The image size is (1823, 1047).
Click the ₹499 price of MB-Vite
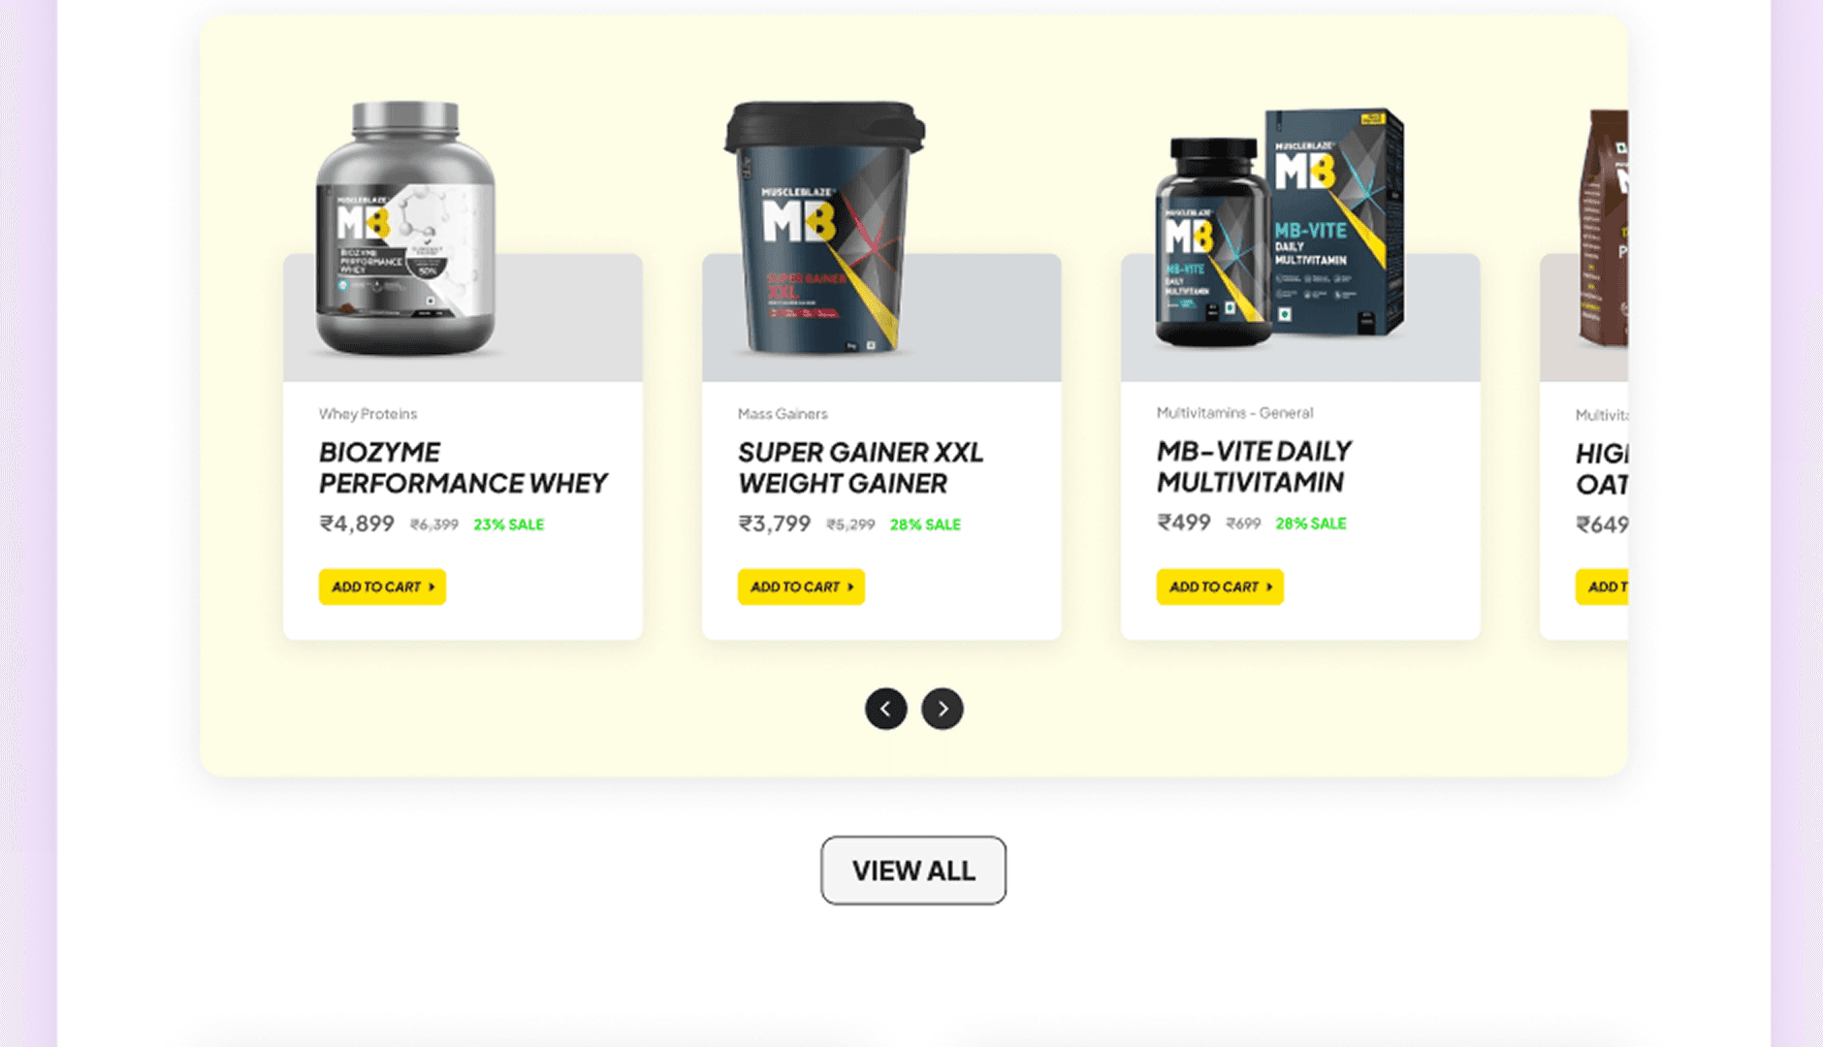coord(1184,523)
